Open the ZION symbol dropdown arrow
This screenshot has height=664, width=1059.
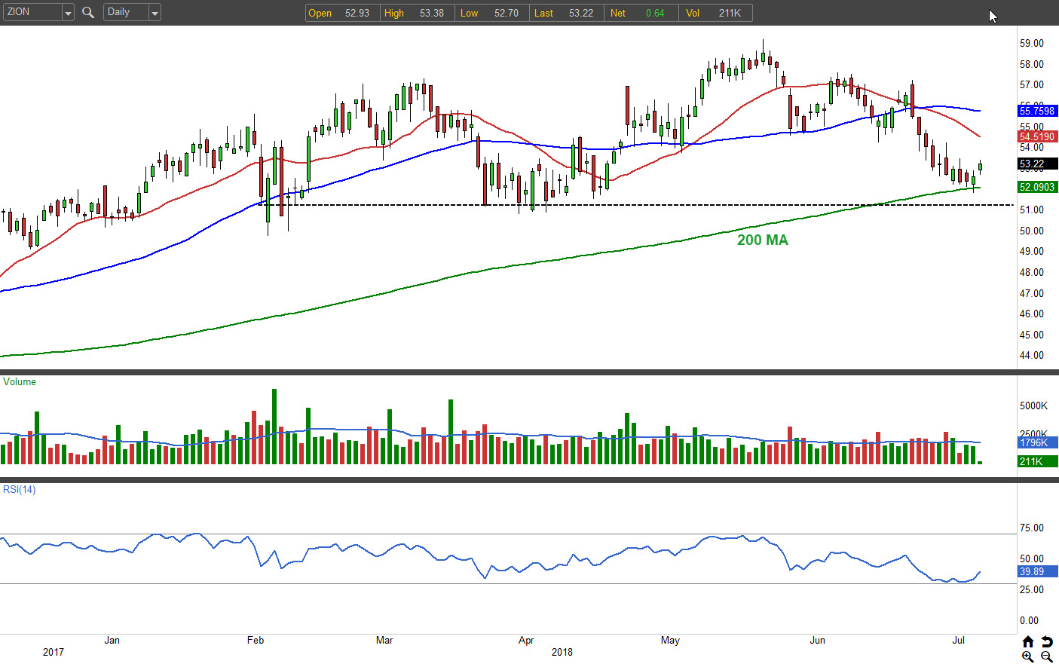point(68,12)
